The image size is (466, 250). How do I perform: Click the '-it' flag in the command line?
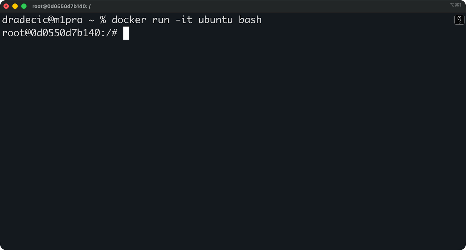183,20
